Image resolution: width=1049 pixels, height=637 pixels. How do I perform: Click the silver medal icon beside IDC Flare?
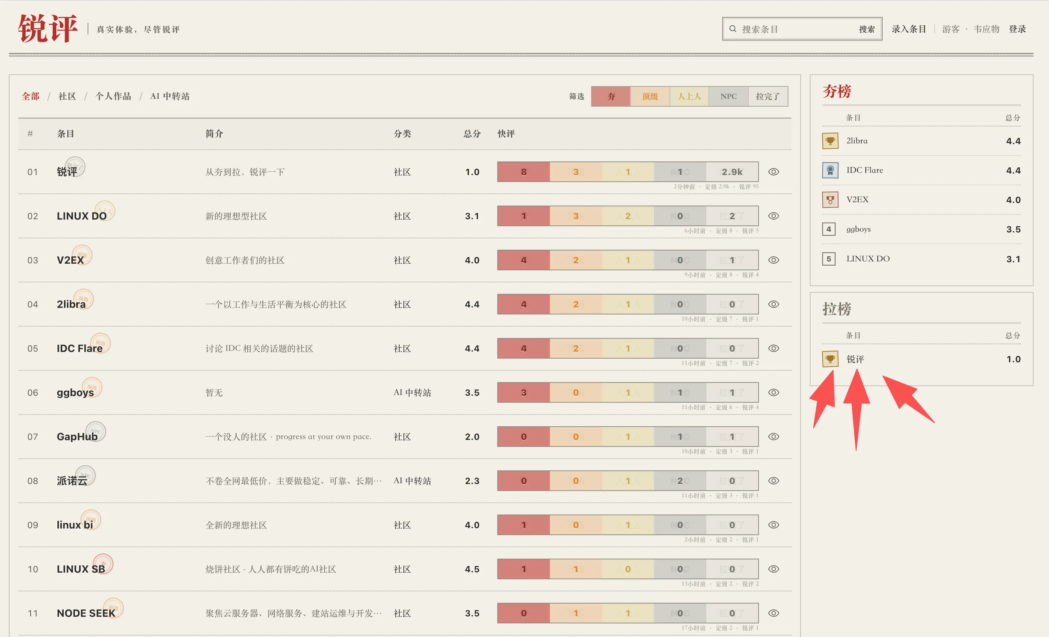click(x=830, y=170)
